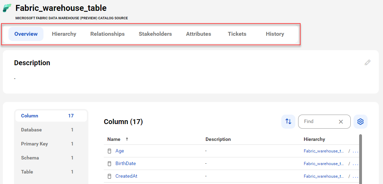Image resolution: width=383 pixels, height=184 pixels.
Task: Click the Column (17) heading
Action: (123, 122)
